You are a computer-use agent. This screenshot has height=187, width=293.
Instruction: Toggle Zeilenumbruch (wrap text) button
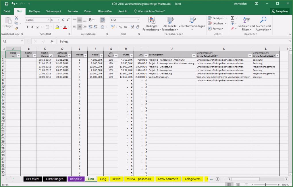[103, 20]
